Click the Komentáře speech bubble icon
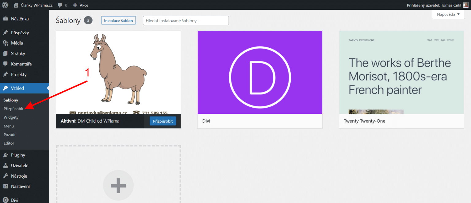The width and height of the screenshot is (471, 203). (x=6, y=64)
